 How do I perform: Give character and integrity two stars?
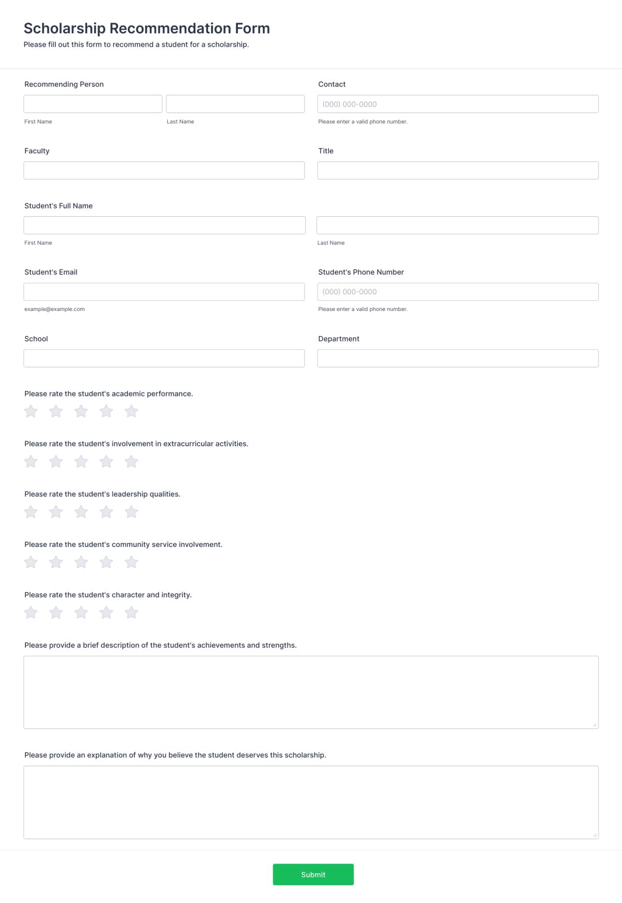55,612
